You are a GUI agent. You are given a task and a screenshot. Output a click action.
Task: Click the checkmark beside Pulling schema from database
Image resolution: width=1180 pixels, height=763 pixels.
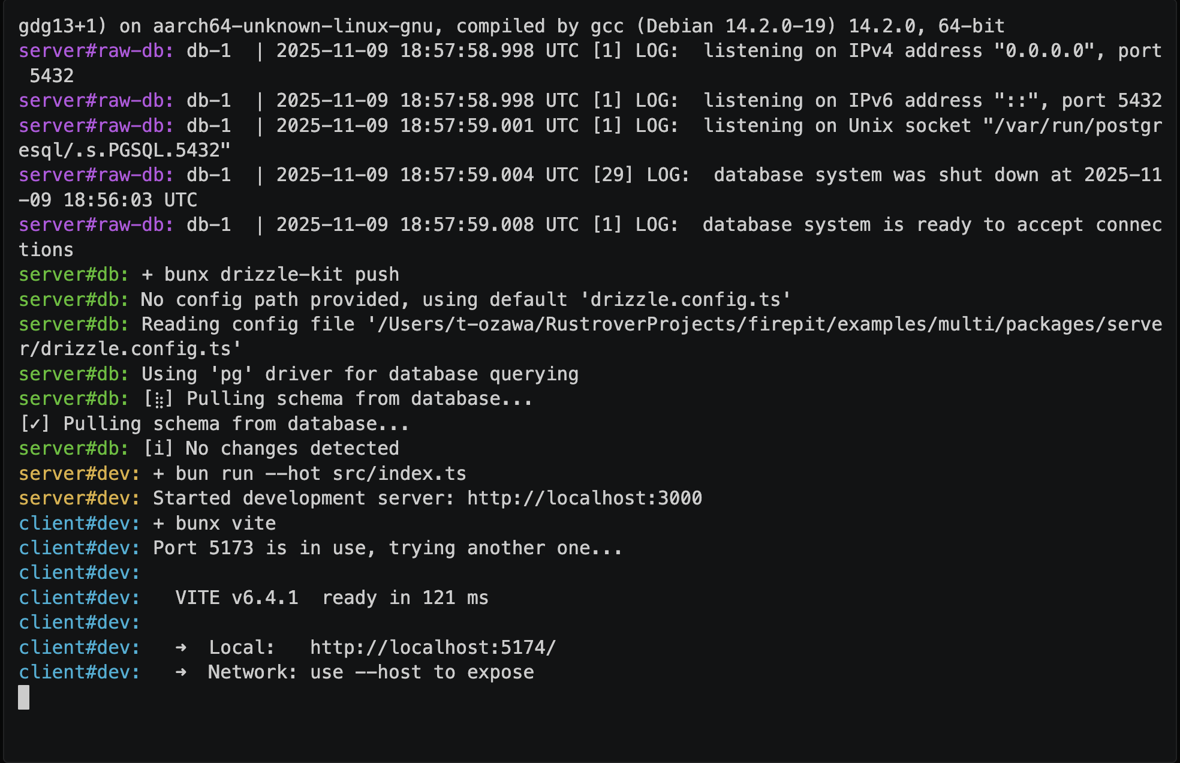pos(35,424)
